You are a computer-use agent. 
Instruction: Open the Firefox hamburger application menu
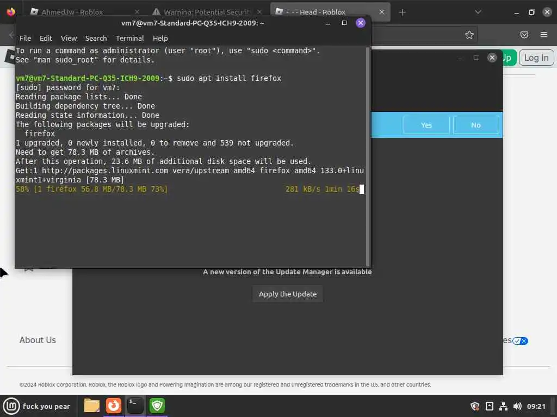pyautogui.click(x=543, y=35)
